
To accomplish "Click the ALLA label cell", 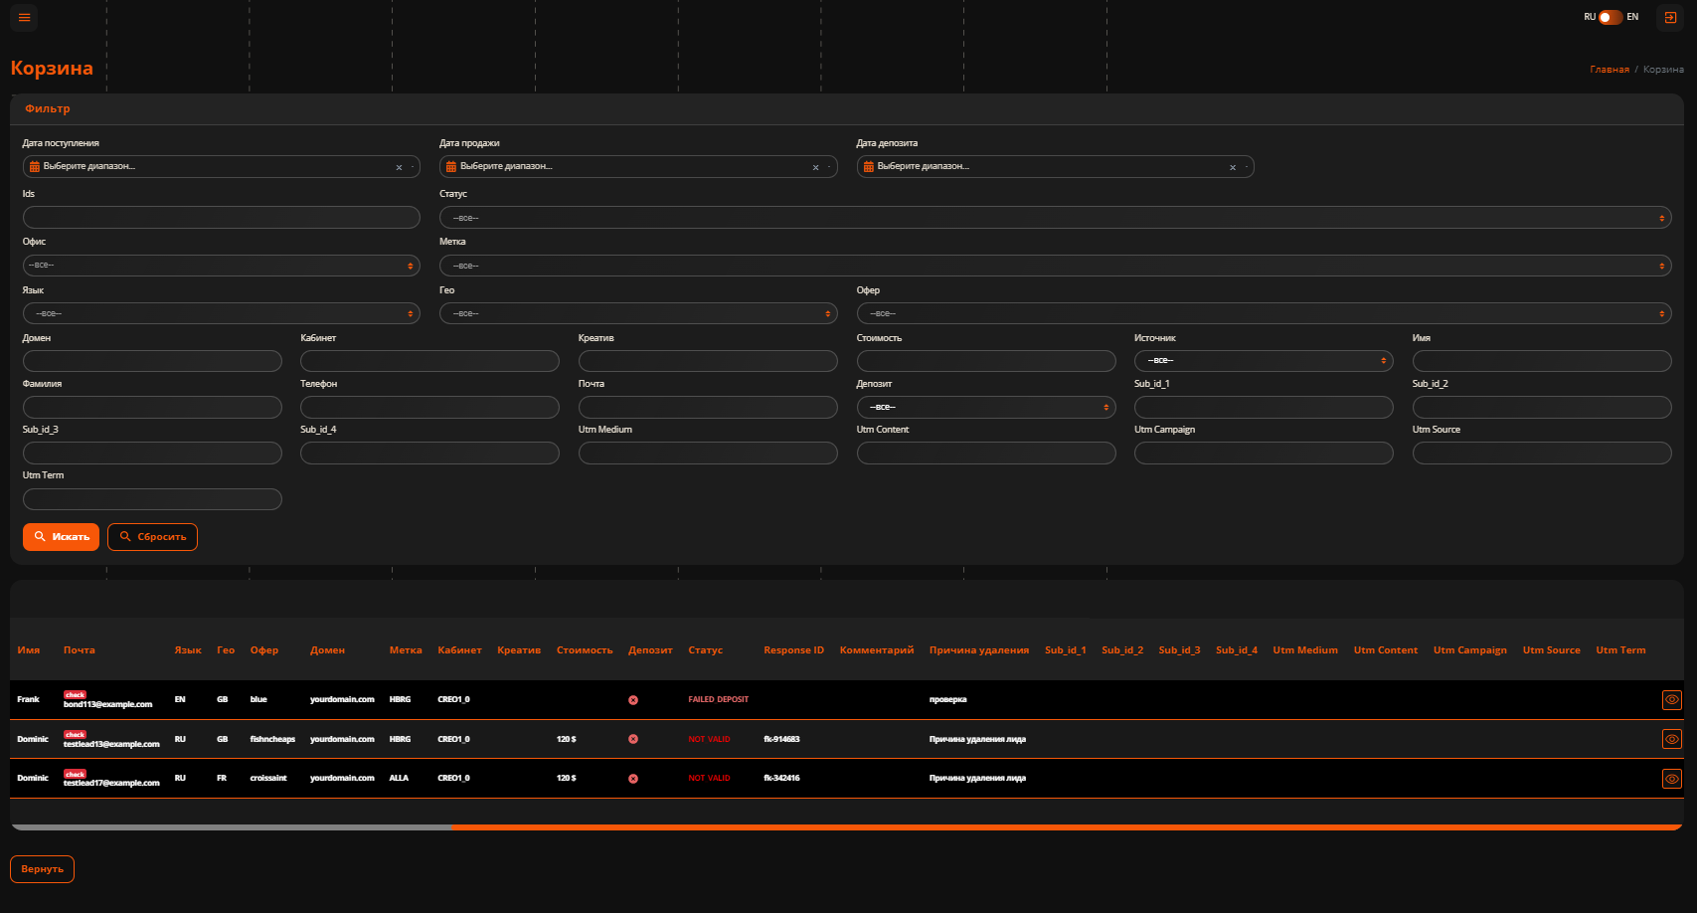I will (399, 779).
